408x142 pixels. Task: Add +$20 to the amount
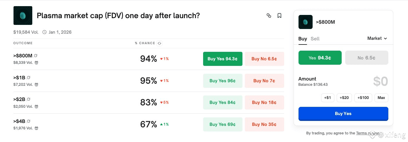344,97
